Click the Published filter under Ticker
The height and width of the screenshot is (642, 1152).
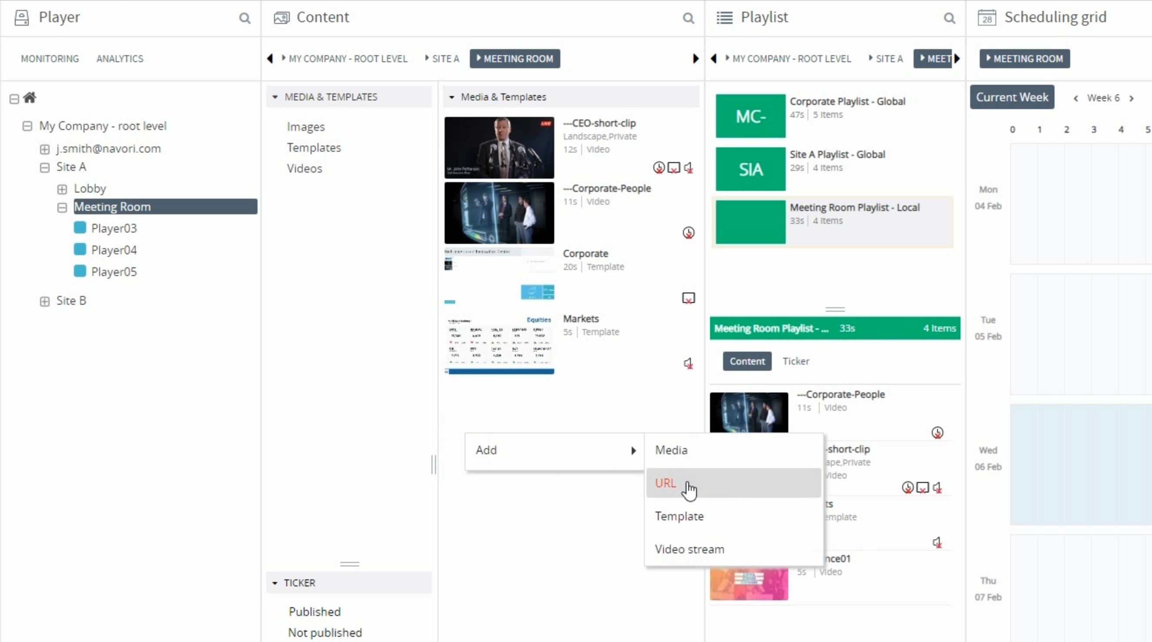pos(315,611)
